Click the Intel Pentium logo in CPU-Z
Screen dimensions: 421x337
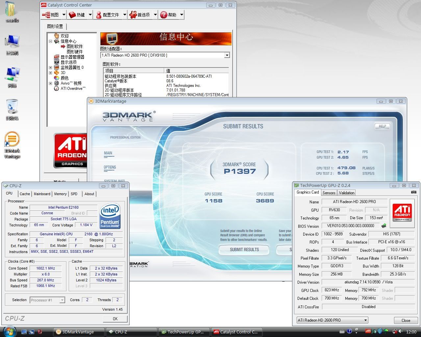pyautogui.click(x=110, y=216)
